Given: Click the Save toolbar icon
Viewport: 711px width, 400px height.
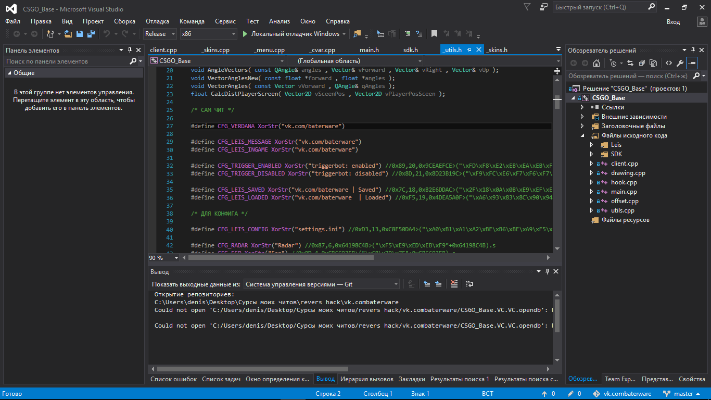Looking at the screenshot, I should pos(80,34).
